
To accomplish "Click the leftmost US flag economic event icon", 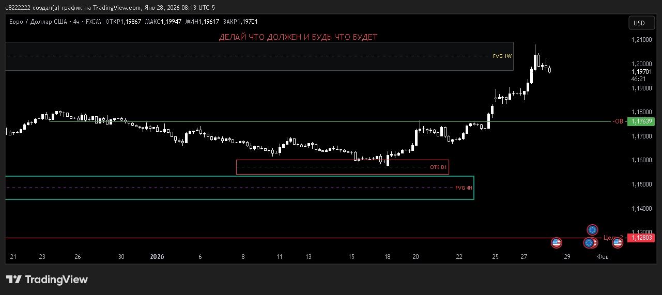I will [556, 242].
